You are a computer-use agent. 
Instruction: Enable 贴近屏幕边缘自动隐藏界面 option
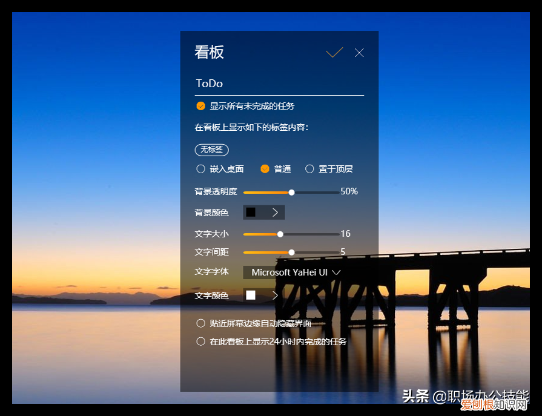tap(200, 323)
